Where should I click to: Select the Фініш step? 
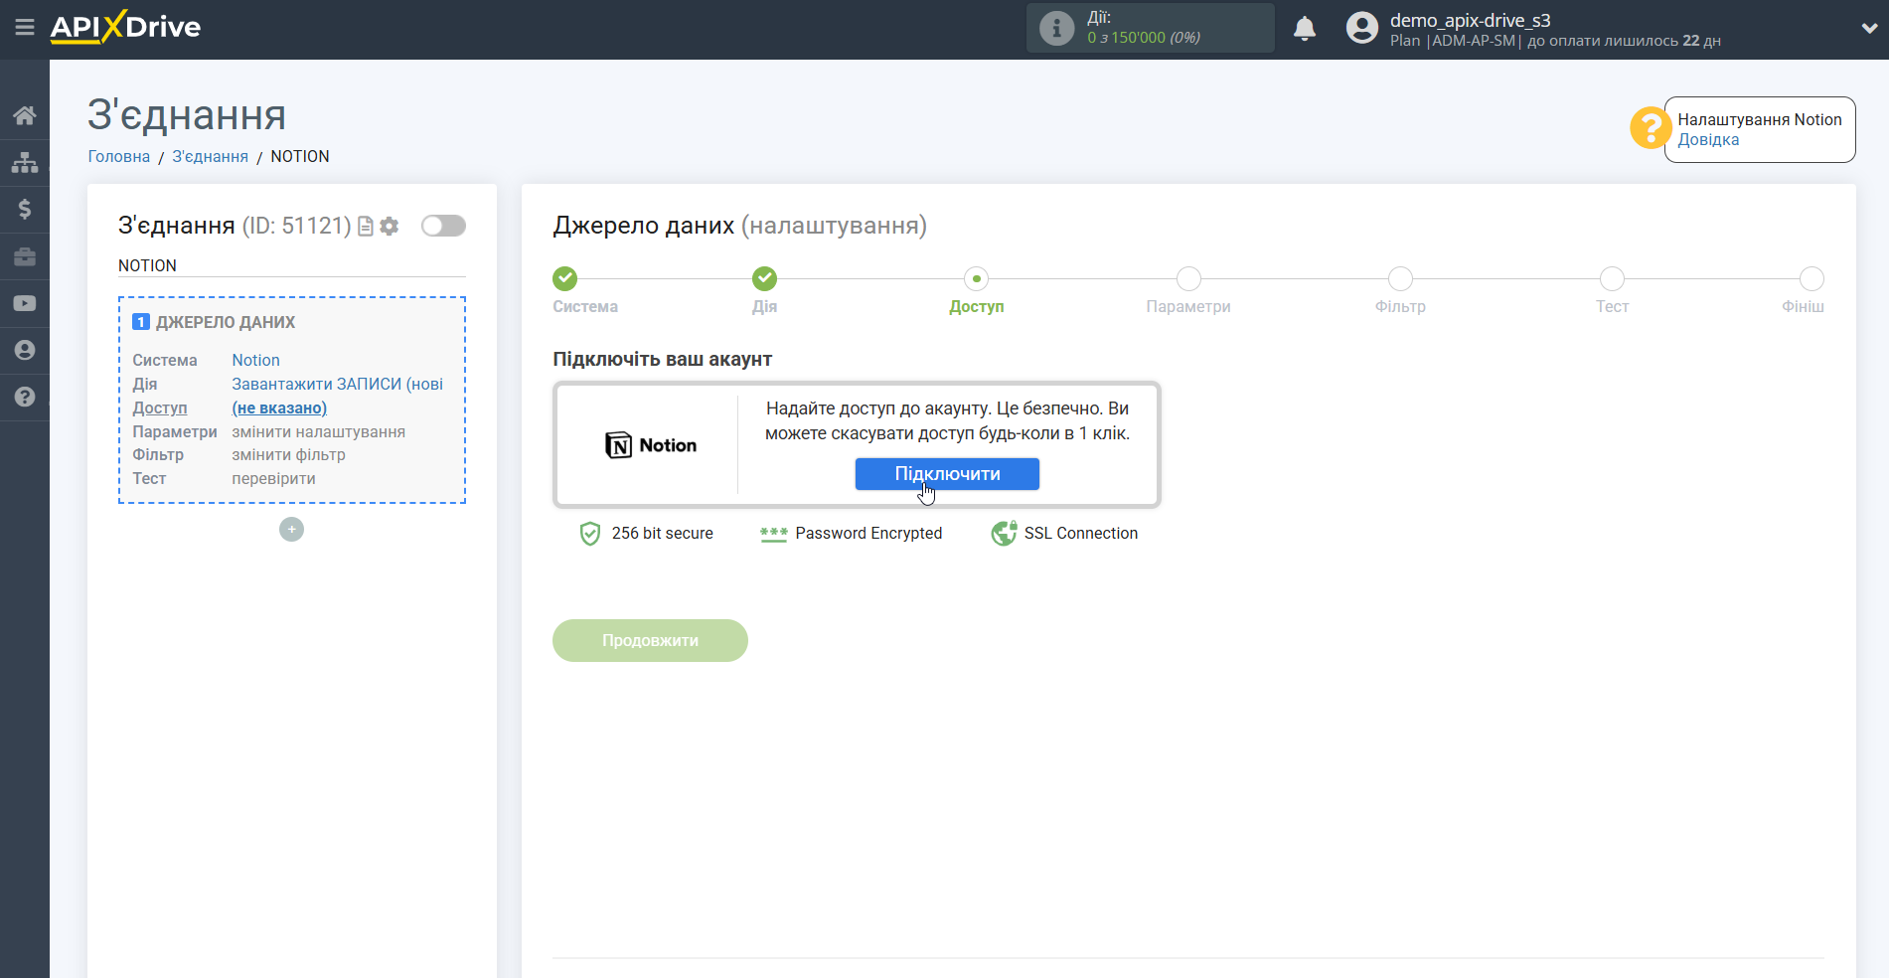(1811, 278)
